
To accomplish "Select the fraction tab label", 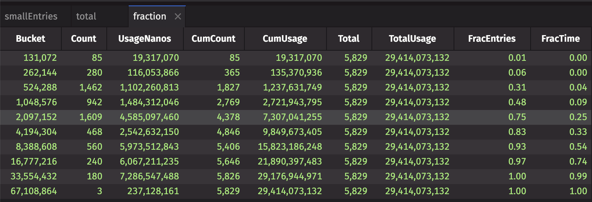I will click(x=149, y=16).
